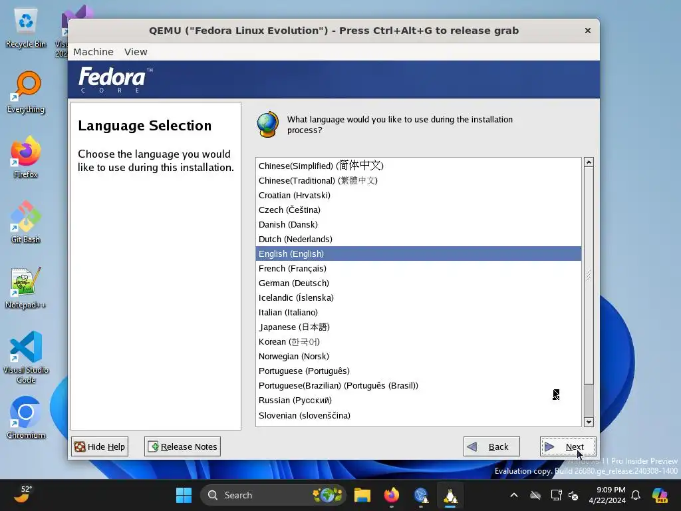681x511 pixels.
Task: Click the language list scroll down arrow
Action: coord(589,422)
